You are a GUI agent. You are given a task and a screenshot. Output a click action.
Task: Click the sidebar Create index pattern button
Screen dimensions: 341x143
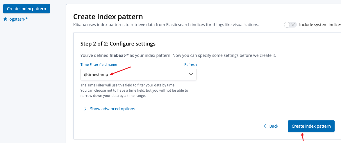(26, 9)
